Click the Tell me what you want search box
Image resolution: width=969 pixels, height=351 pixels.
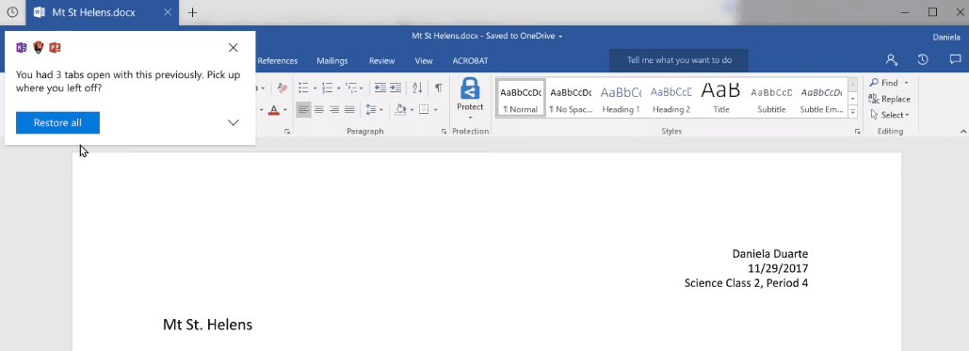(679, 60)
